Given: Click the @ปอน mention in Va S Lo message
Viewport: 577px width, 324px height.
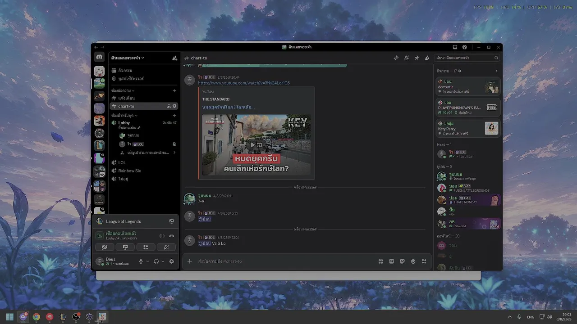Looking at the screenshot, I should 205,243.
